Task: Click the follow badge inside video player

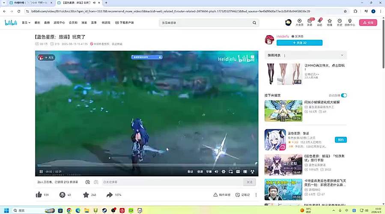Action: 46,57
